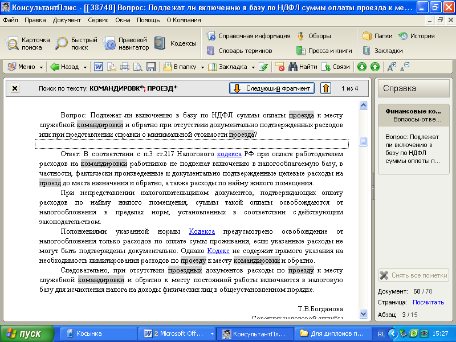Go back with Назад button
Viewport: 456px width, 342px height.
[x=64, y=67]
